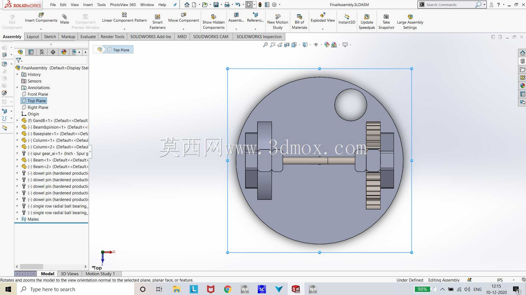Click the feature tree filter icon
This screenshot has height=295, width=526.
point(19,60)
